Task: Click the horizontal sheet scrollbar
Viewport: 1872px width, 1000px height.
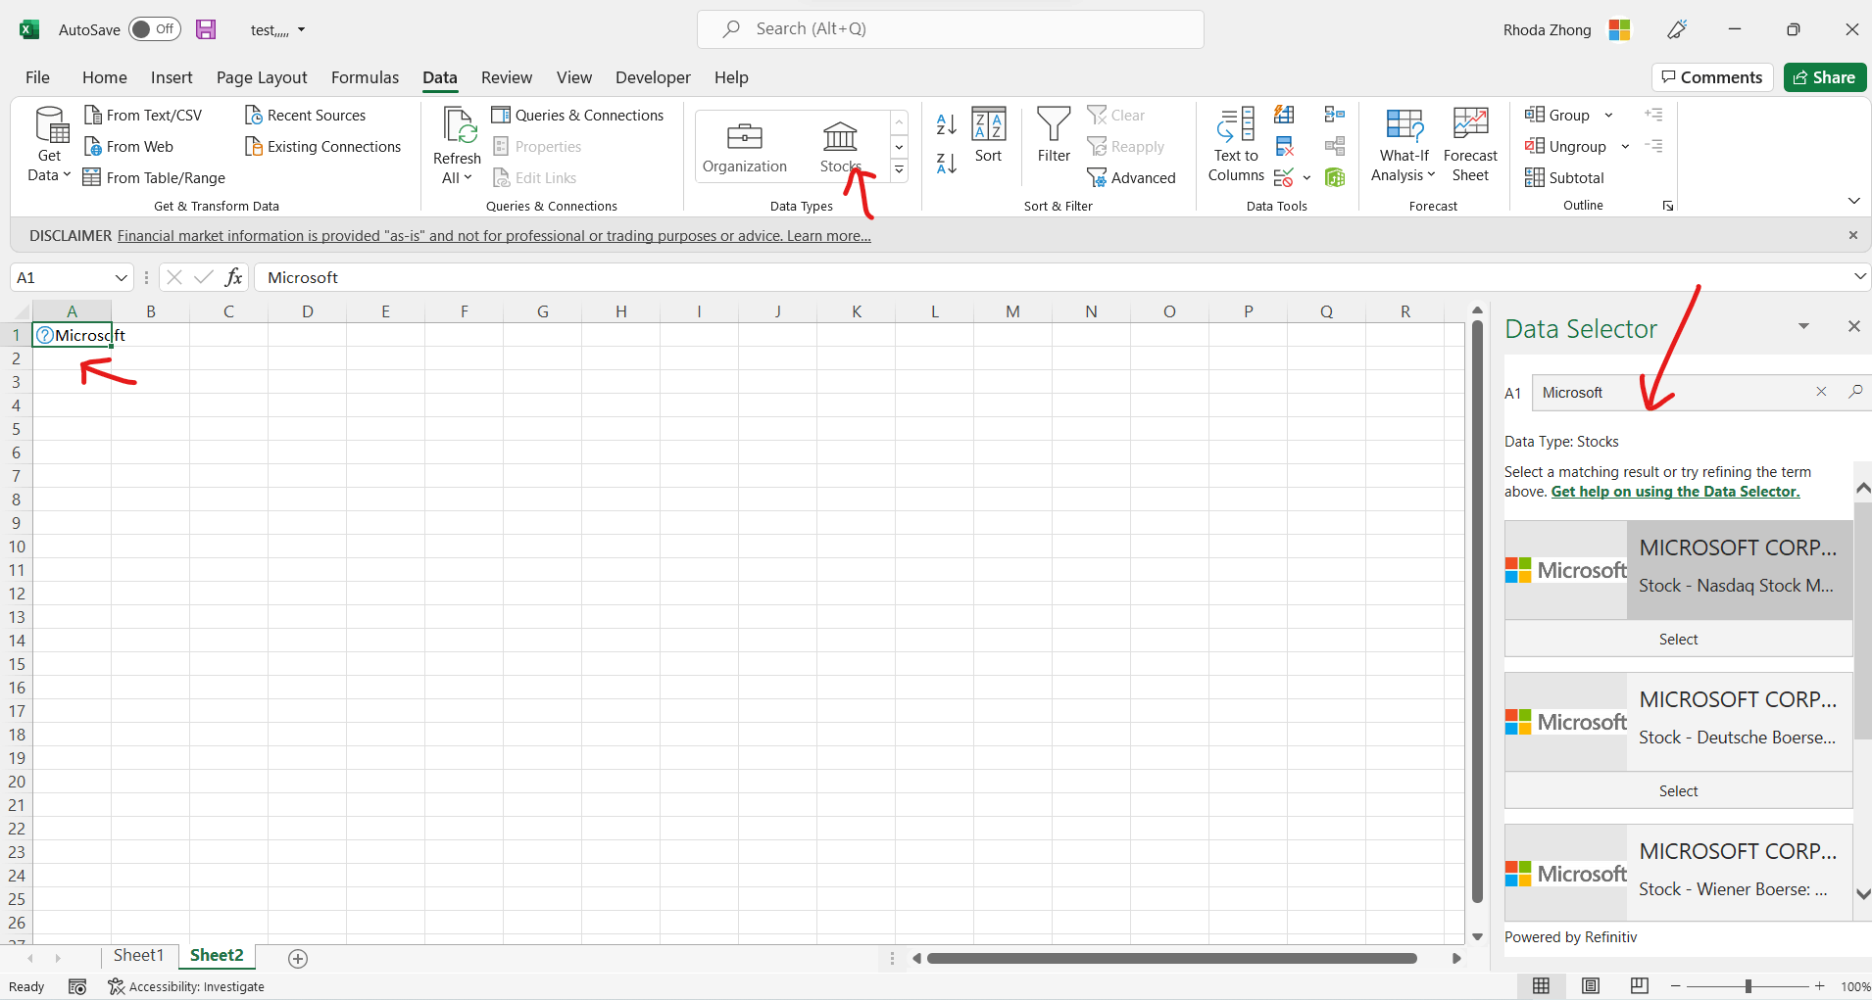Action: tap(1171, 958)
